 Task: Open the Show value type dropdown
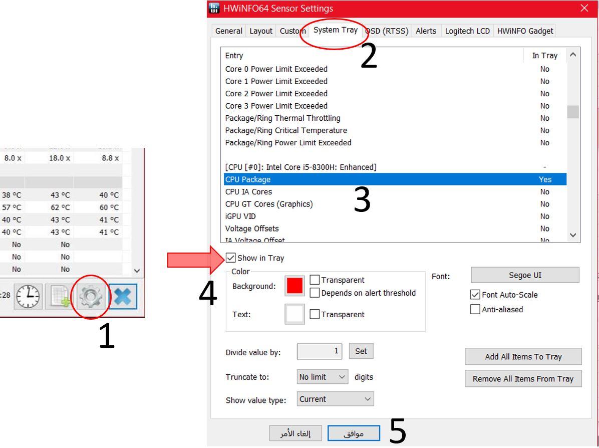click(336, 399)
